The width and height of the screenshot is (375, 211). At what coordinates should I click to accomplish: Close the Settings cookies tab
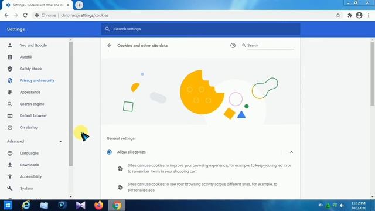68,5
